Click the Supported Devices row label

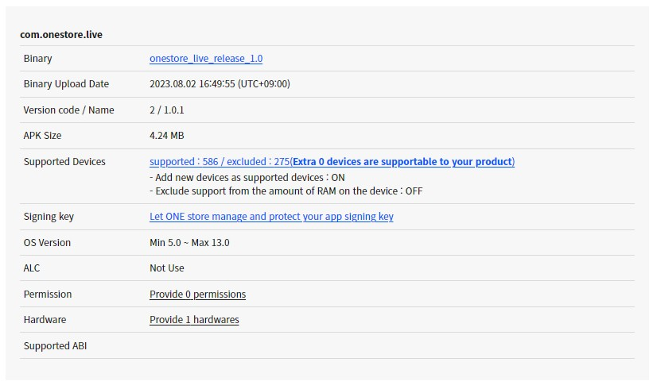tap(64, 162)
